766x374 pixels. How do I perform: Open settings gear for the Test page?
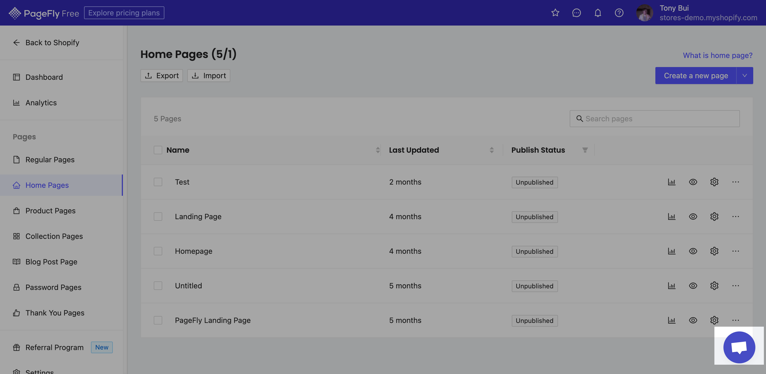click(x=714, y=182)
